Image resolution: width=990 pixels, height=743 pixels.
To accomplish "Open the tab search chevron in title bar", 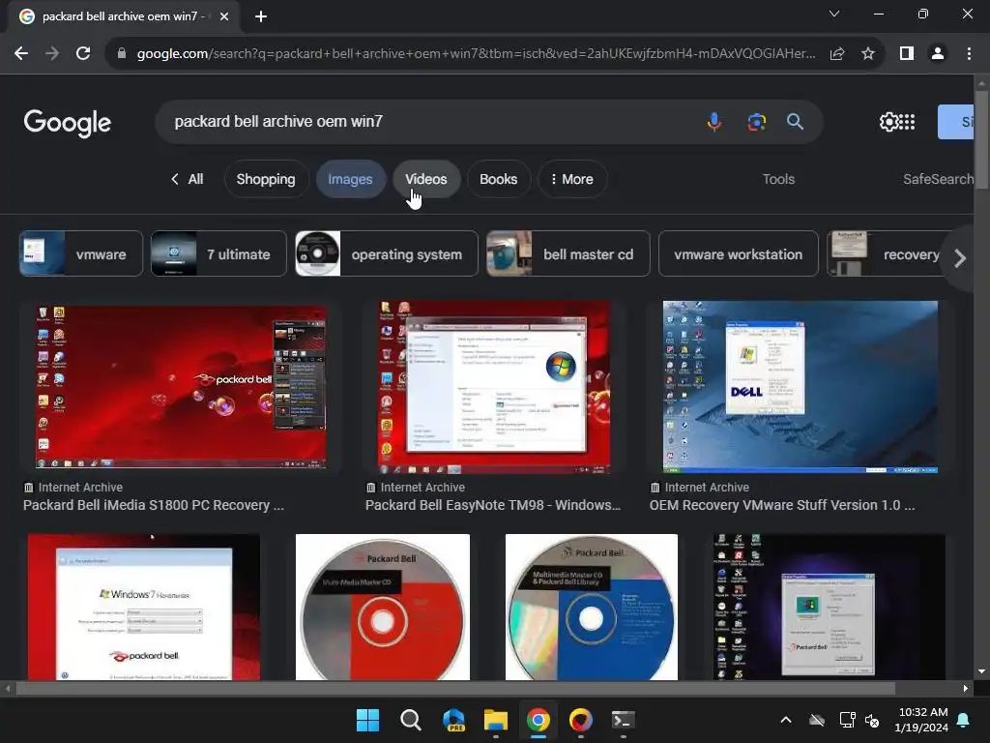I will point(834,14).
